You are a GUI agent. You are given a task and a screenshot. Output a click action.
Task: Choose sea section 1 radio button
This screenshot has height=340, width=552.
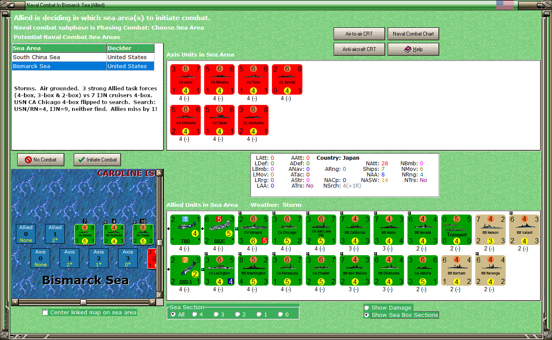[259, 314]
